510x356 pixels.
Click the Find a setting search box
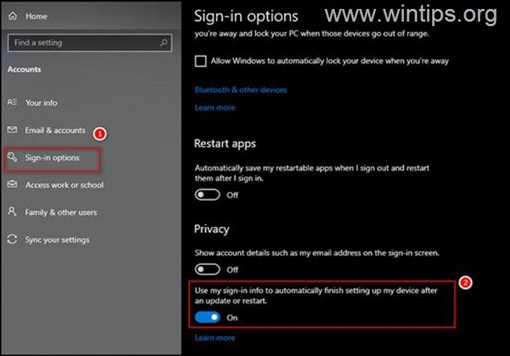point(90,43)
